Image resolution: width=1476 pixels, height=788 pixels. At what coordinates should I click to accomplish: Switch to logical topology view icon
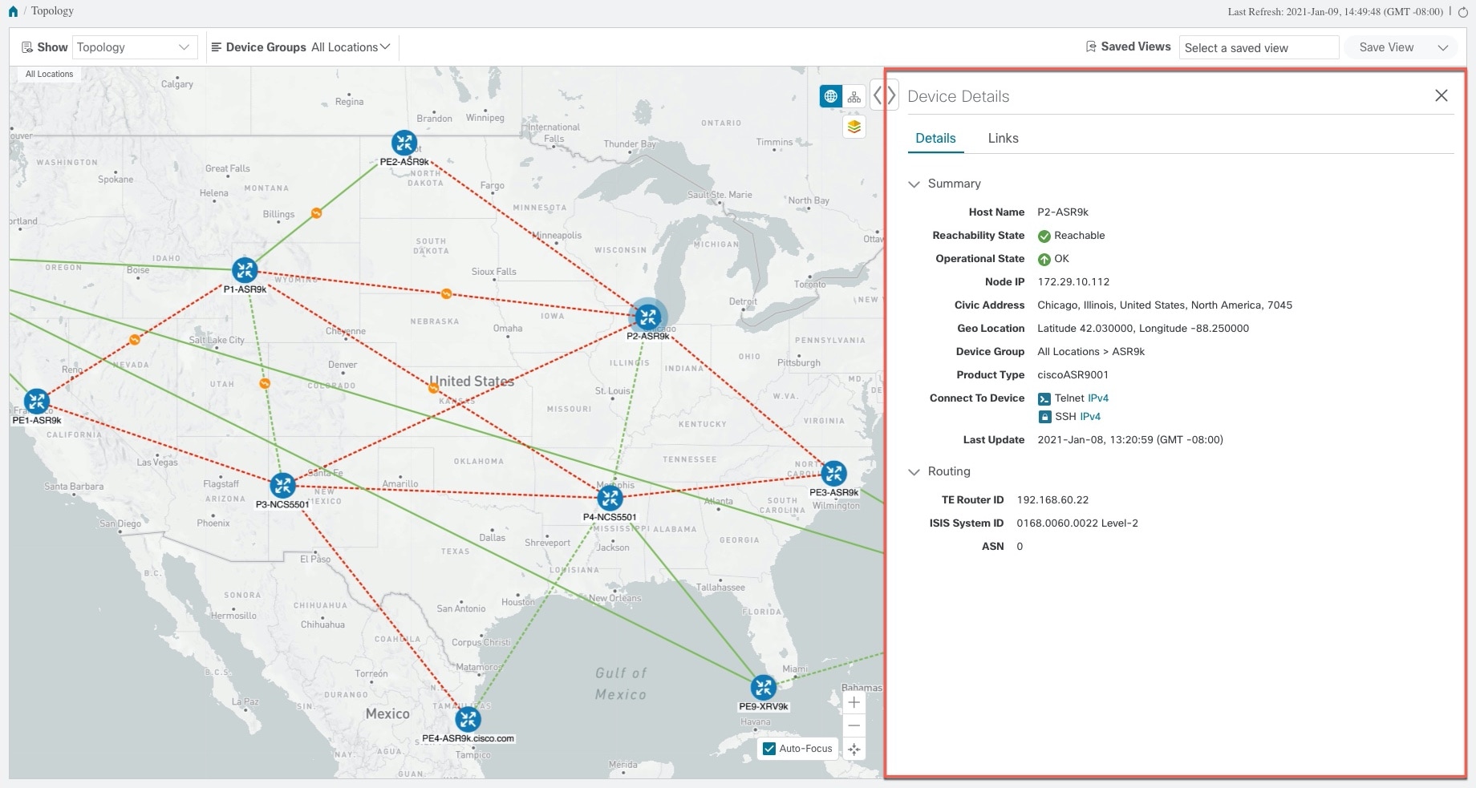(x=854, y=95)
